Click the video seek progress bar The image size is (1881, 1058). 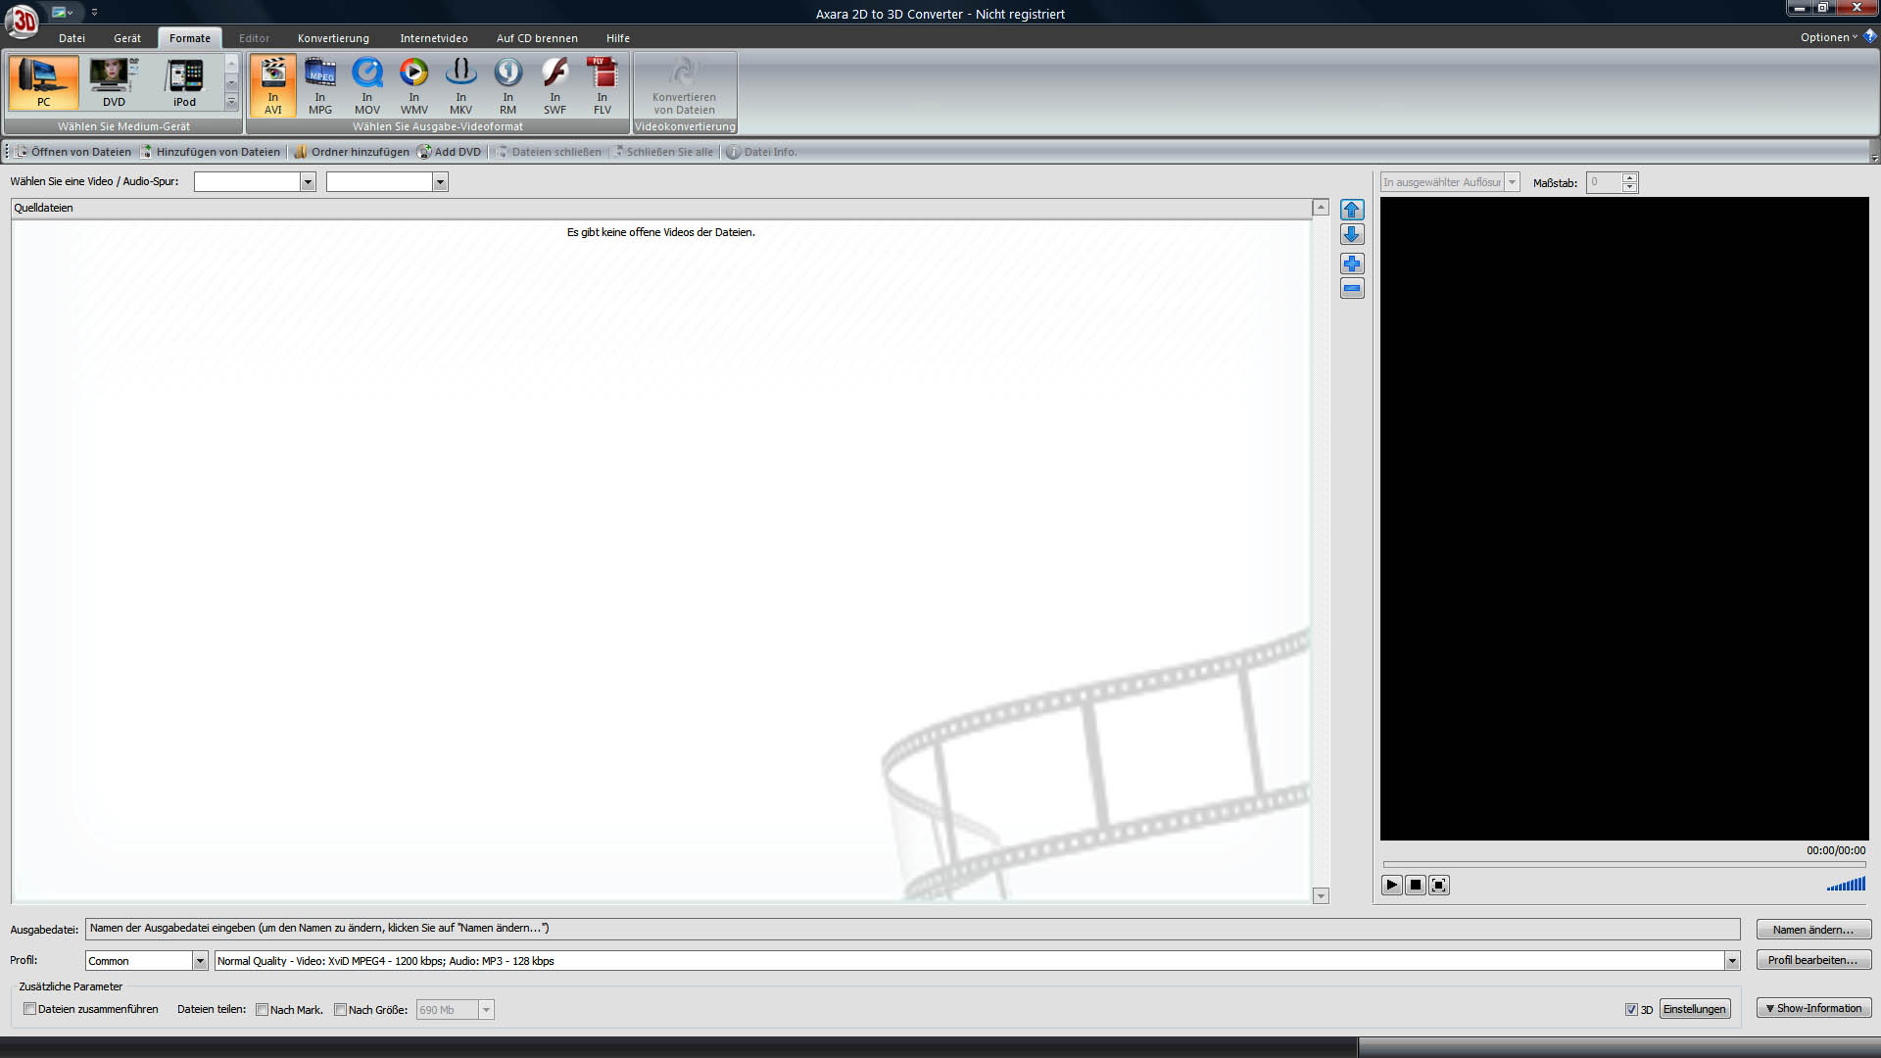[1623, 864]
